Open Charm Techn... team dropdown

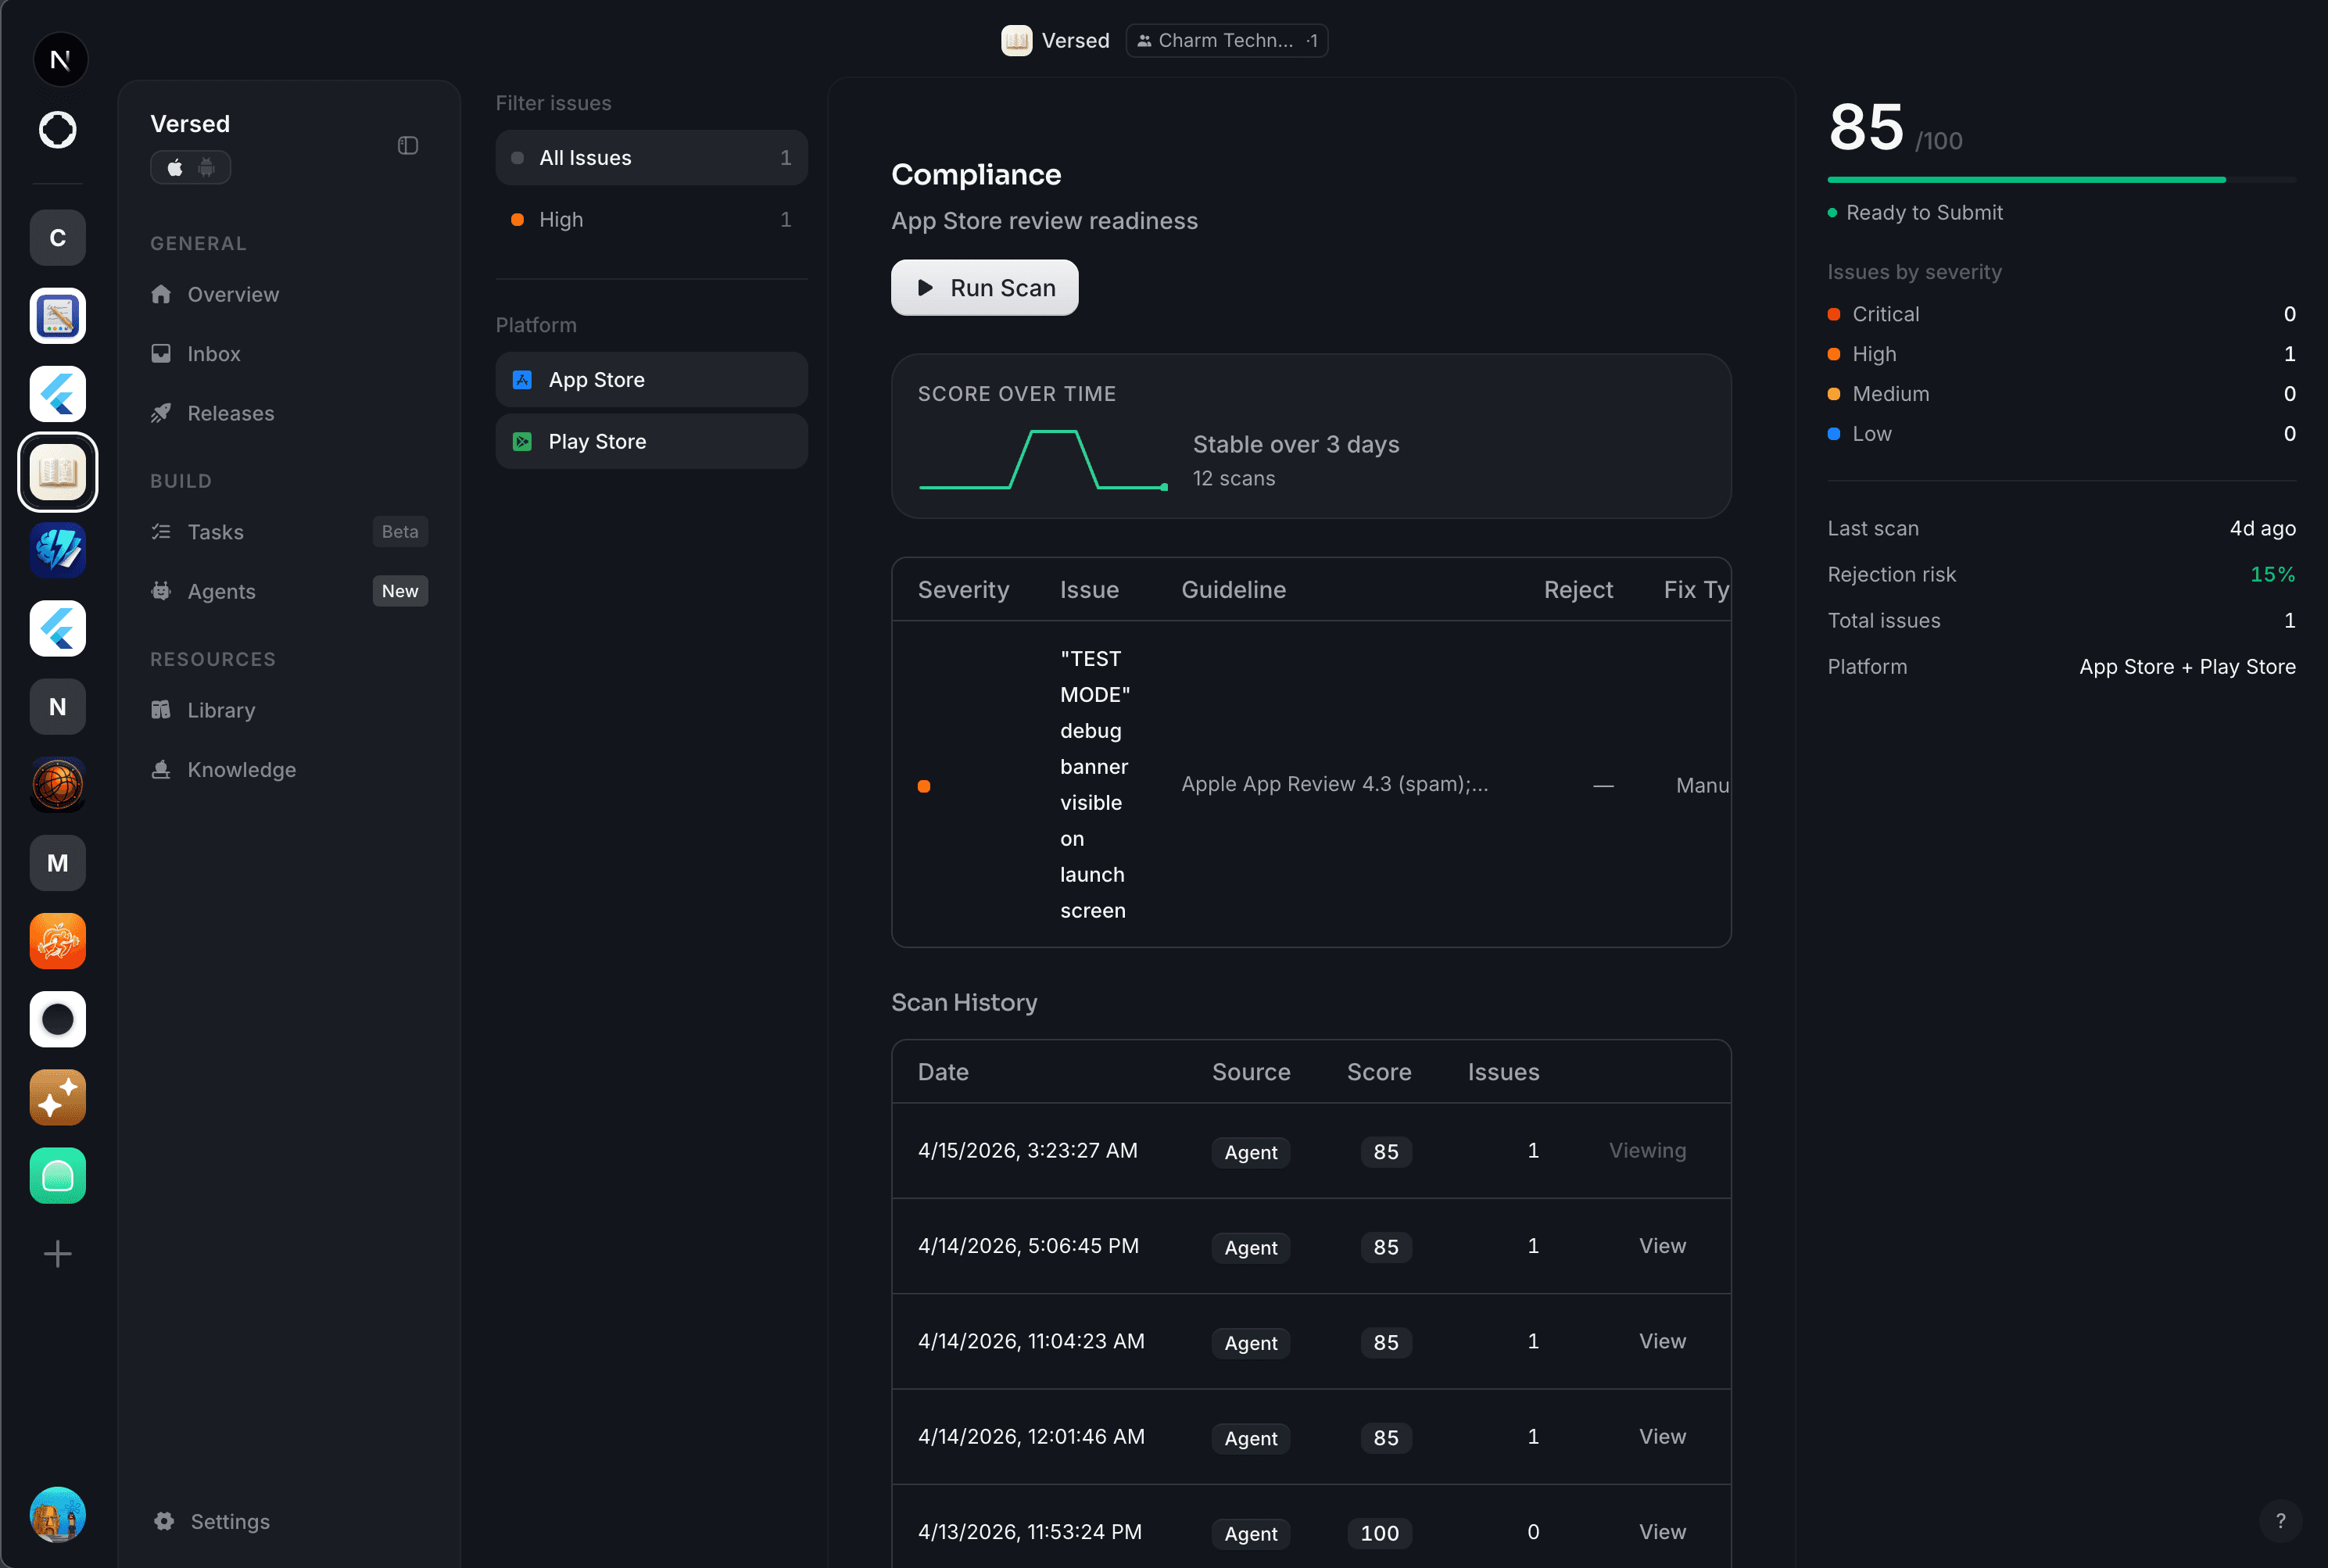[1226, 41]
